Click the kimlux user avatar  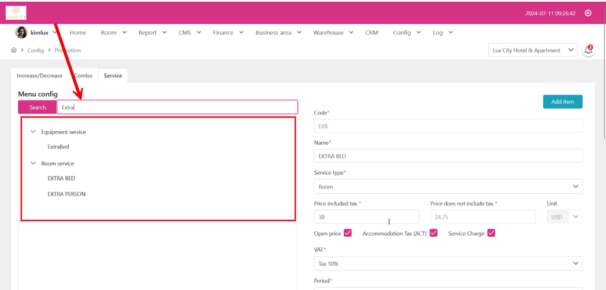[x=21, y=32]
